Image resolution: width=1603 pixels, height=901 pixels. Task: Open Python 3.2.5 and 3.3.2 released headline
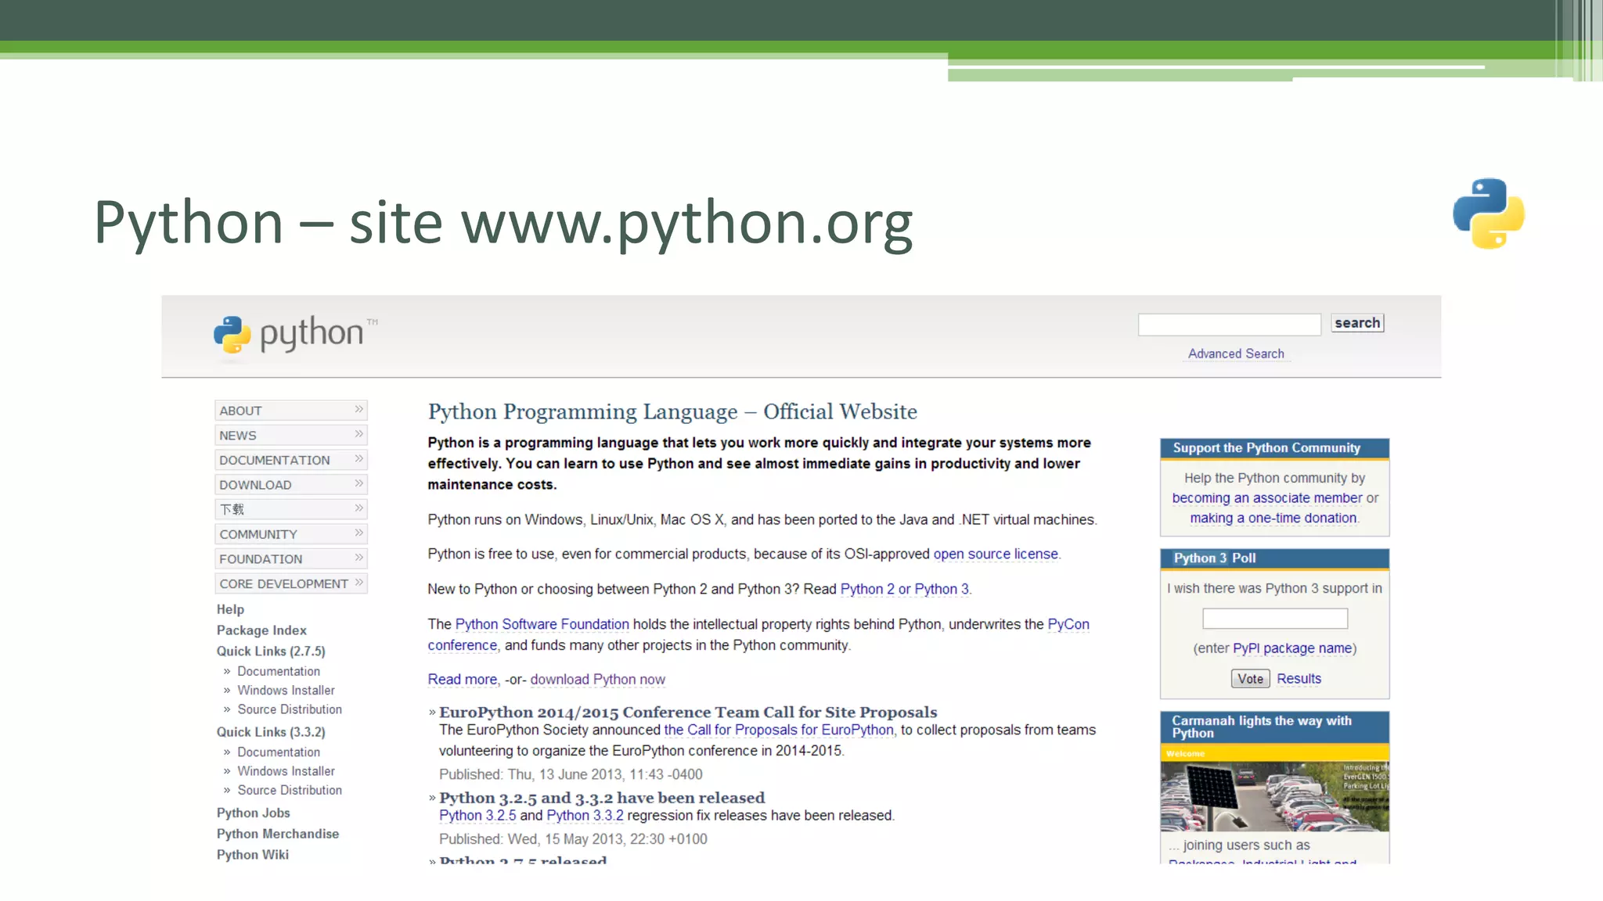tap(602, 798)
